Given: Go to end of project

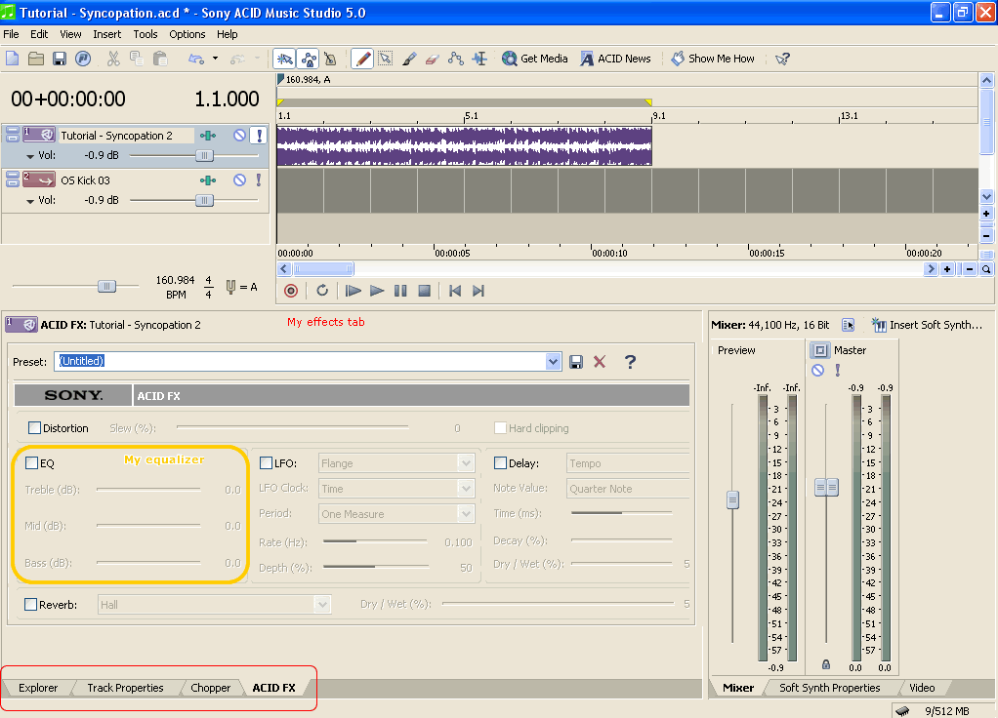Looking at the screenshot, I should (x=478, y=291).
